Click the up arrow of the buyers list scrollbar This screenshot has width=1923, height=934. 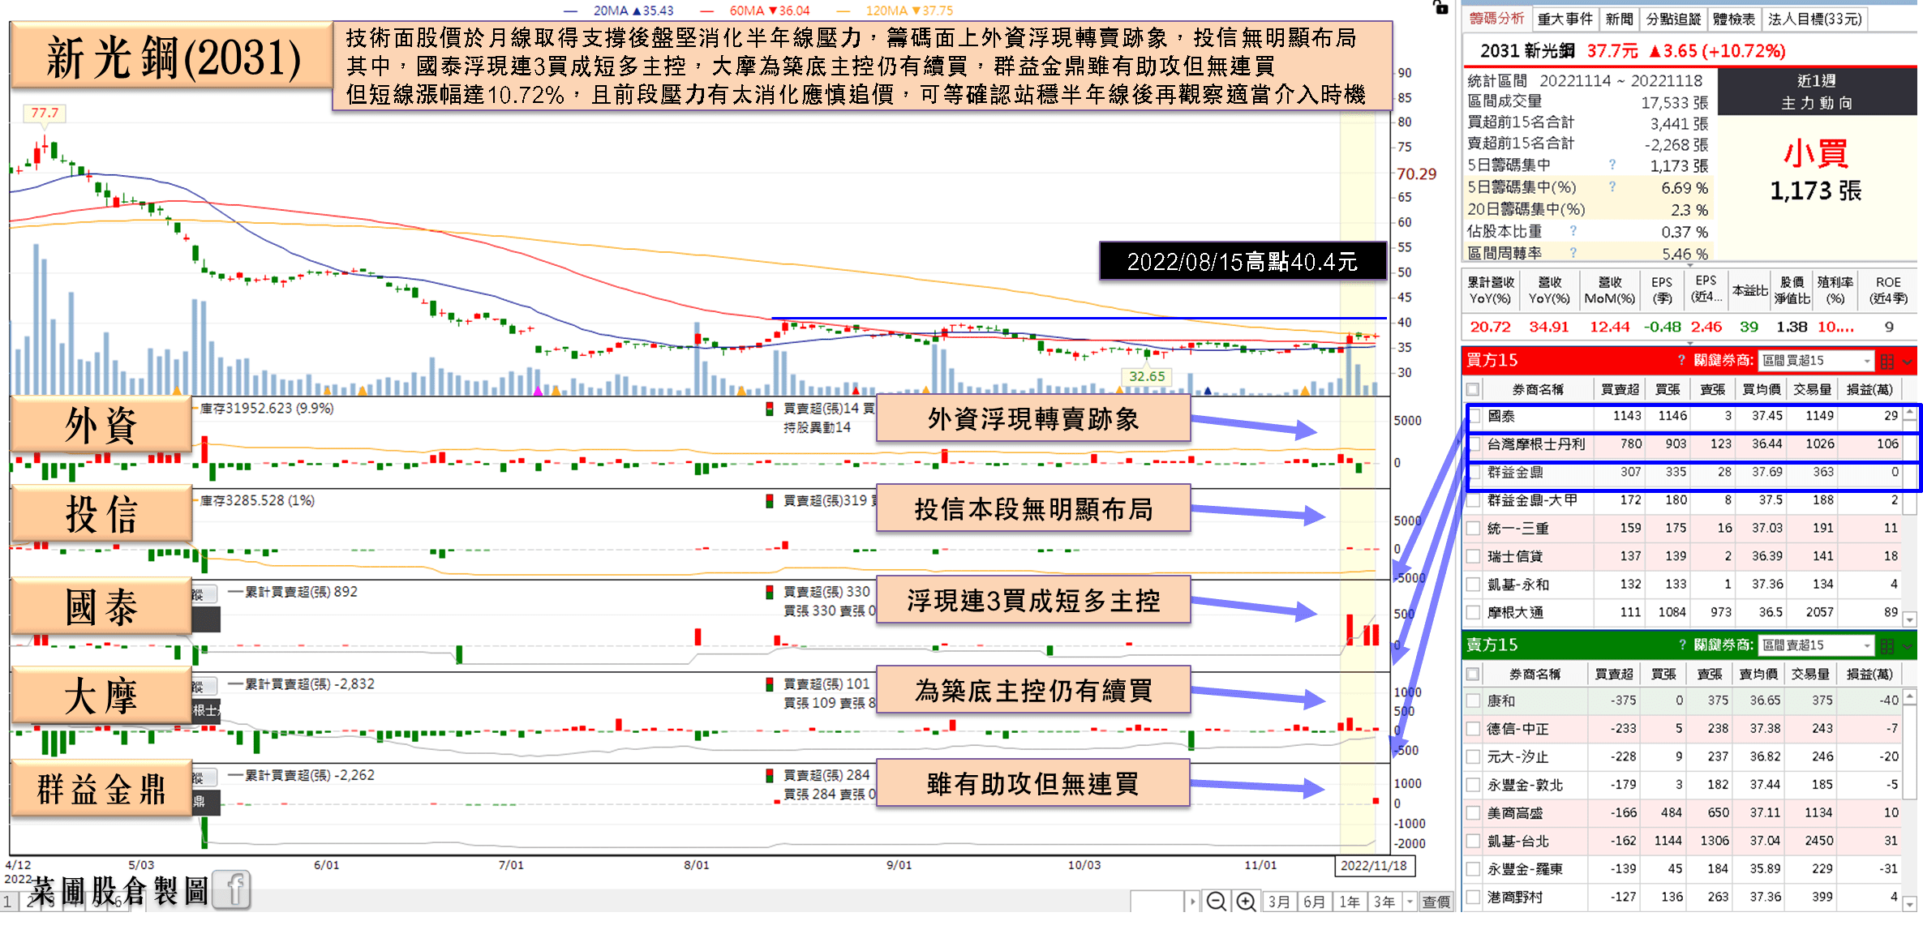click(1910, 413)
